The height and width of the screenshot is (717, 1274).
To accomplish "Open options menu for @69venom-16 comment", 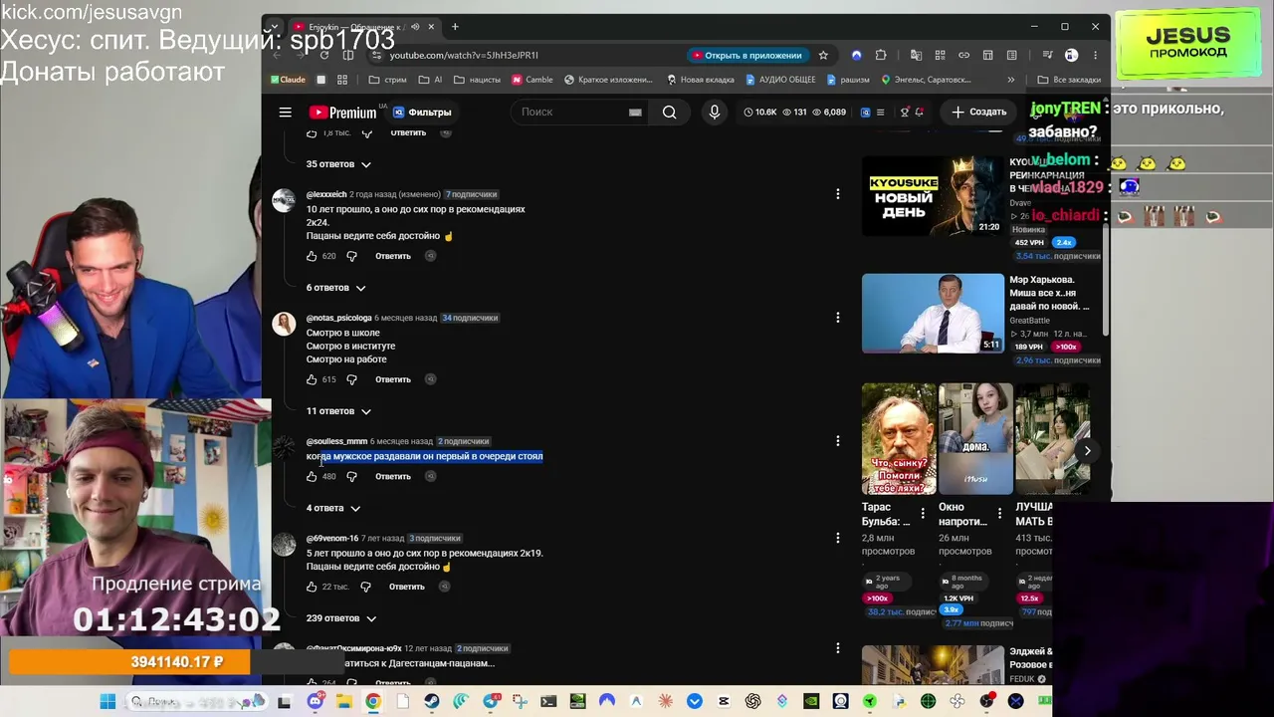I will 838,538.
